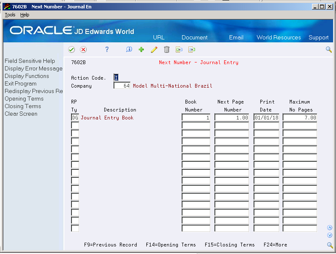Click the empty Book Number field in second row
This screenshot has width=336, height=254.
coord(196,125)
